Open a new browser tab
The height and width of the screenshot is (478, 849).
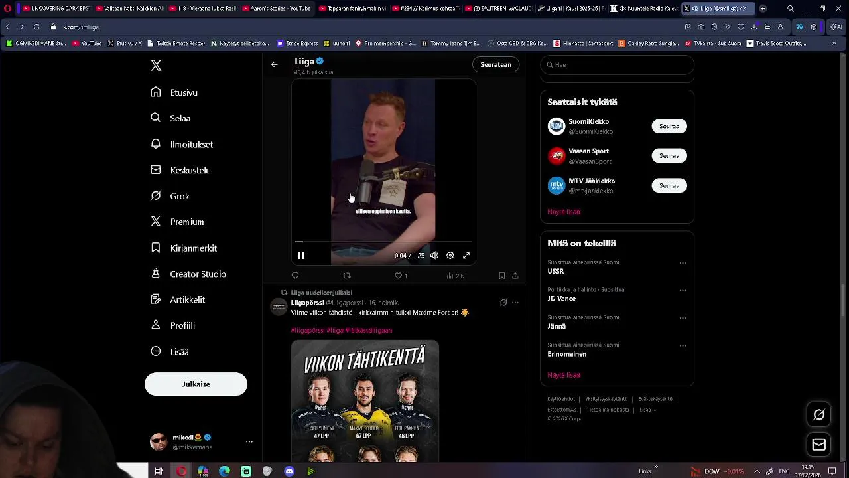(x=763, y=9)
